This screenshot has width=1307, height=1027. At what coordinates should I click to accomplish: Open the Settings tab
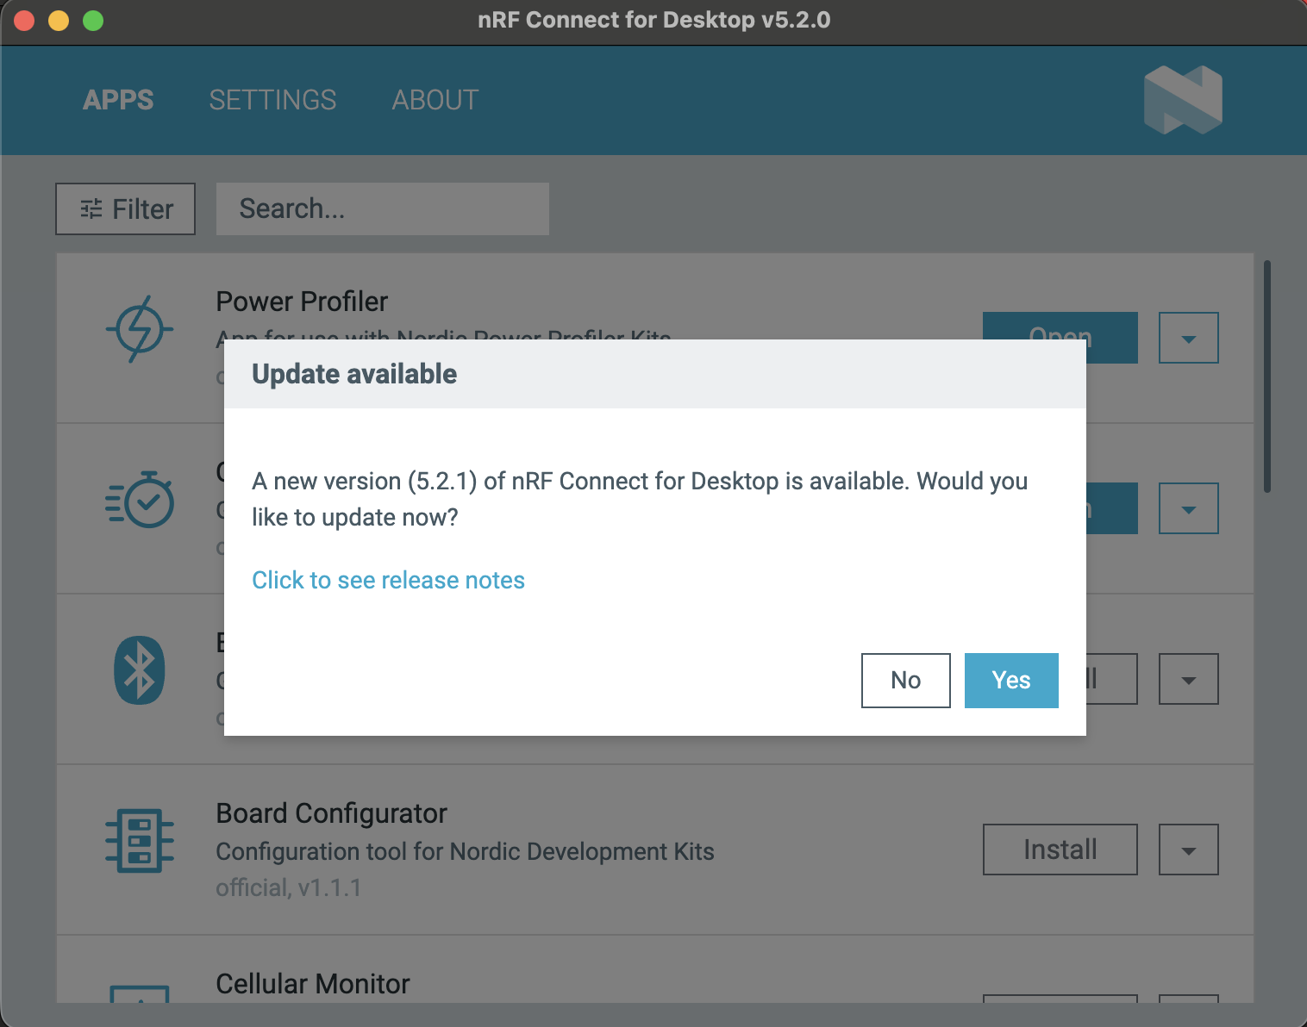pos(272,100)
